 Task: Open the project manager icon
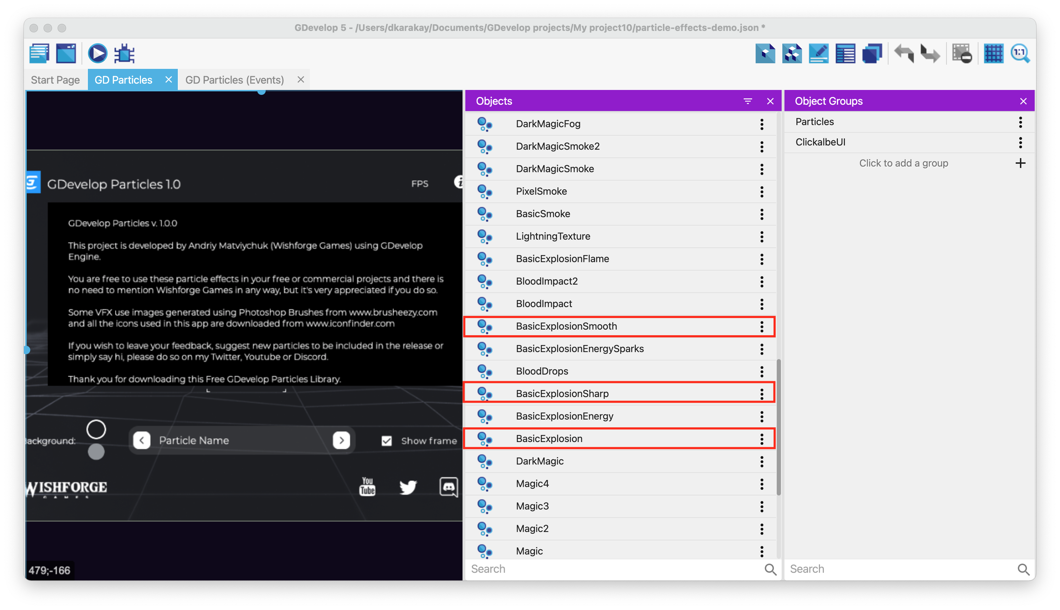[39, 54]
